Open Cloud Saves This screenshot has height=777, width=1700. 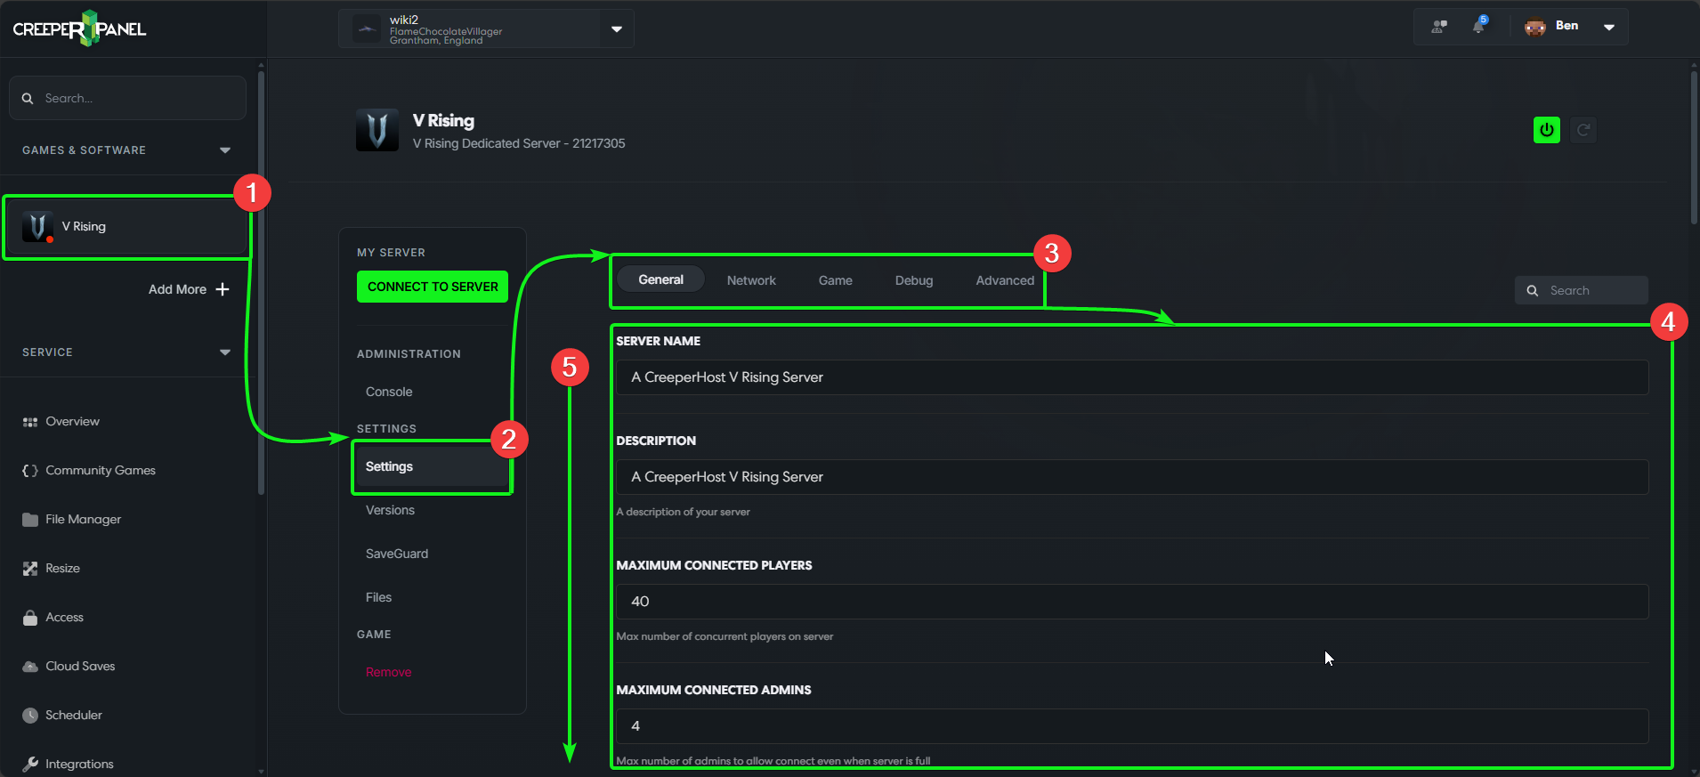point(80,667)
